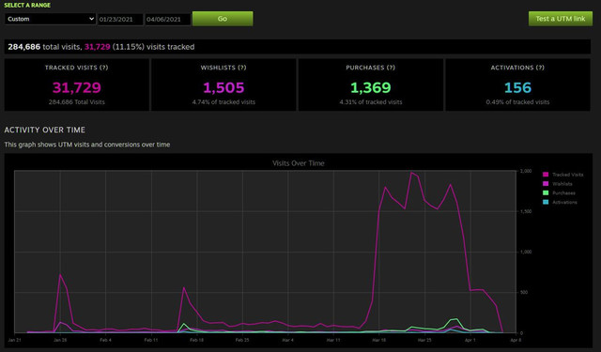
Task: Click the 31,729 tracked visits number
Action: click(x=77, y=87)
